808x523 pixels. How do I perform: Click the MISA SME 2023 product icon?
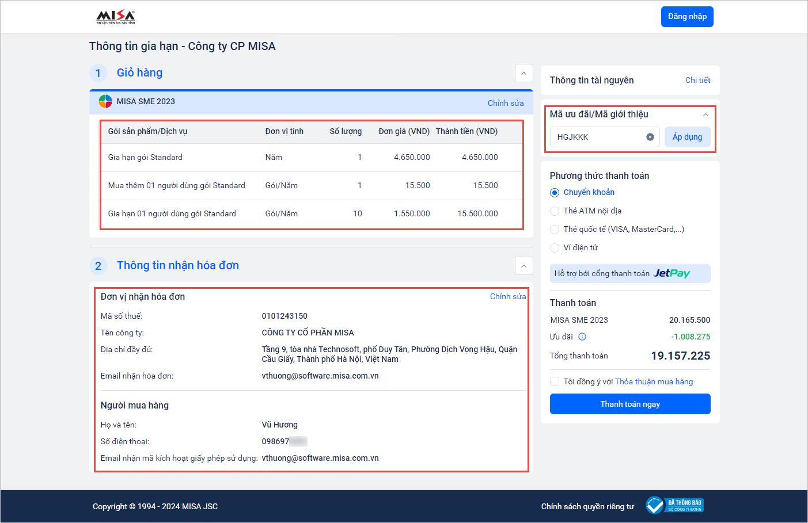coord(105,102)
